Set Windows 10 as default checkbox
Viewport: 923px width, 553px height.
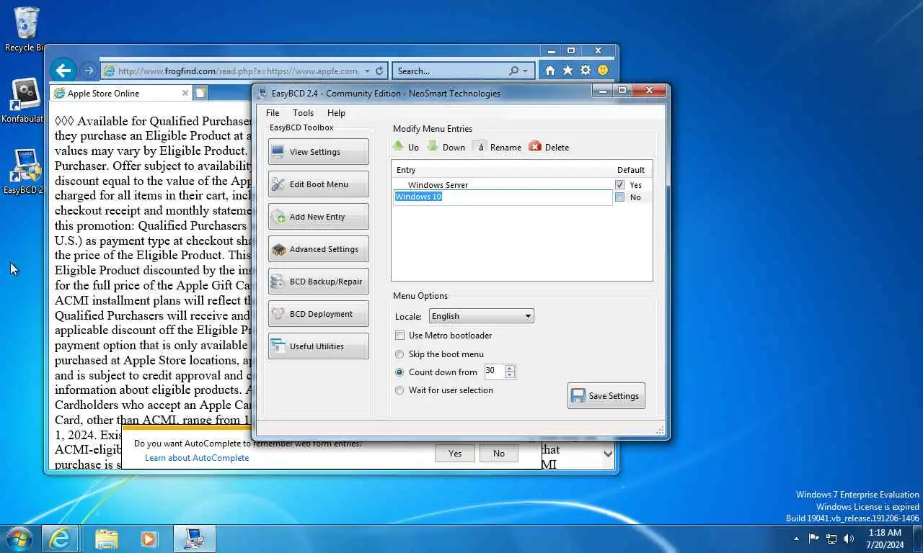coord(619,197)
